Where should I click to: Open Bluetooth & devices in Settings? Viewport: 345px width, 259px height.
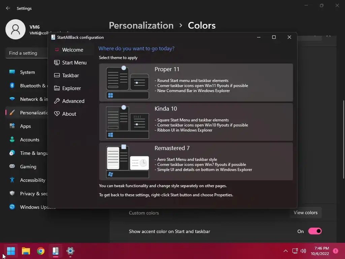[27, 86]
